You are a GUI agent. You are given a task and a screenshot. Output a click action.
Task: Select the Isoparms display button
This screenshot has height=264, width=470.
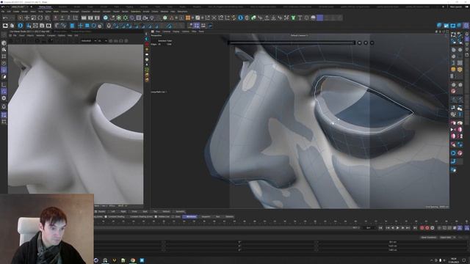[x=206, y=216]
